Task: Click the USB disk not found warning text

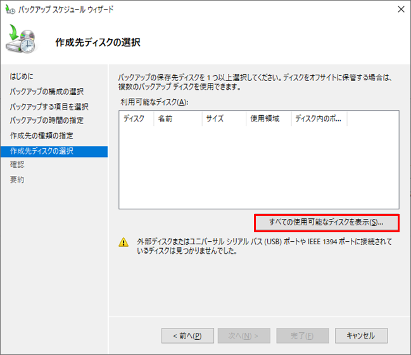Action: [264, 246]
